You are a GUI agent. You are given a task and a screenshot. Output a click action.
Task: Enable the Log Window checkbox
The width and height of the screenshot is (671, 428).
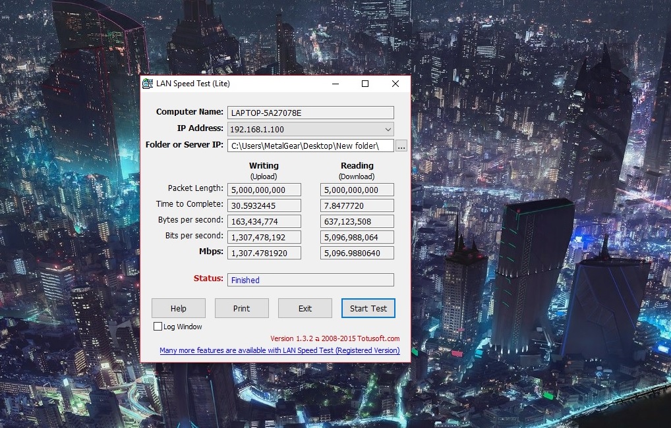click(x=158, y=327)
